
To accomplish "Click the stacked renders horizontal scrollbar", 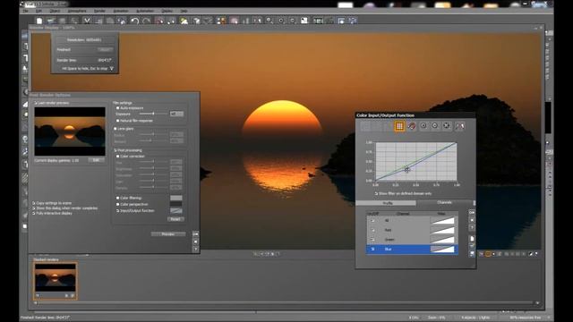I will tap(286, 303).
